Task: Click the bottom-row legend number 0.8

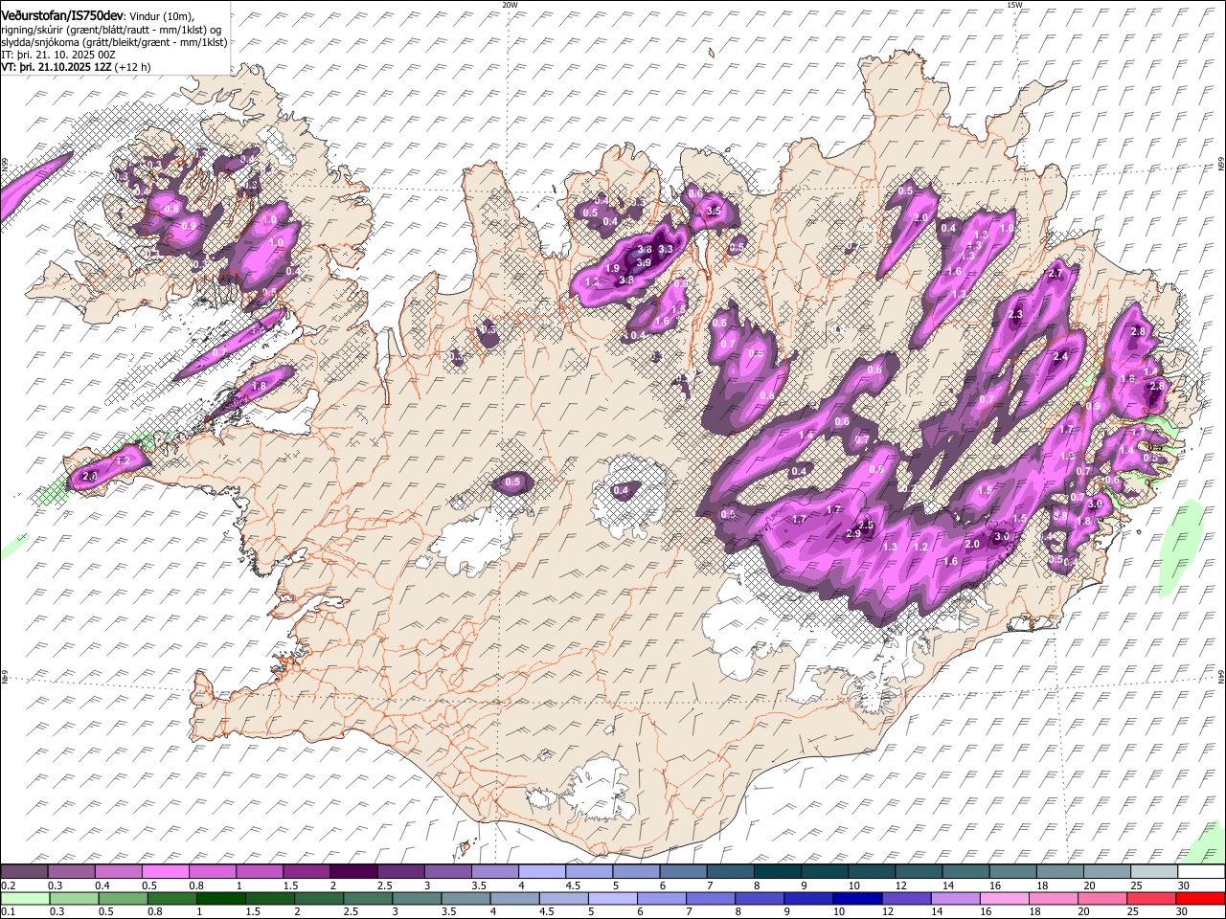Action: point(154,912)
